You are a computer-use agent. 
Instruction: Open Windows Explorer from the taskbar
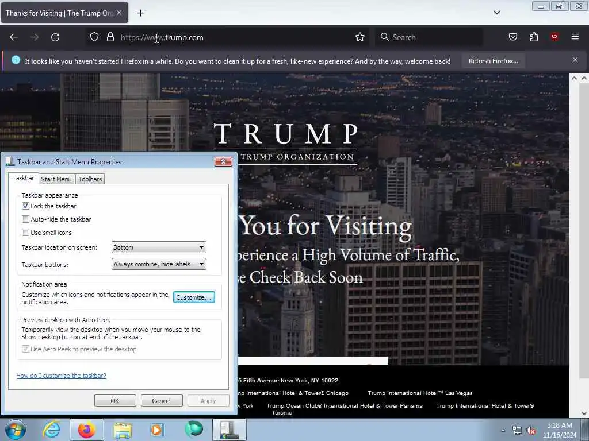tap(123, 430)
